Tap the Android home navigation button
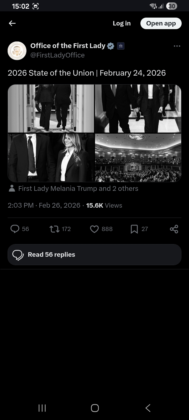This screenshot has width=189, height=420. pos(95,408)
